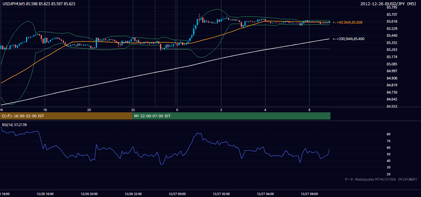The width and height of the screenshot is (421, 197).
Task: Click the 12/26 18:00 date label
Action: [x=45, y=194]
